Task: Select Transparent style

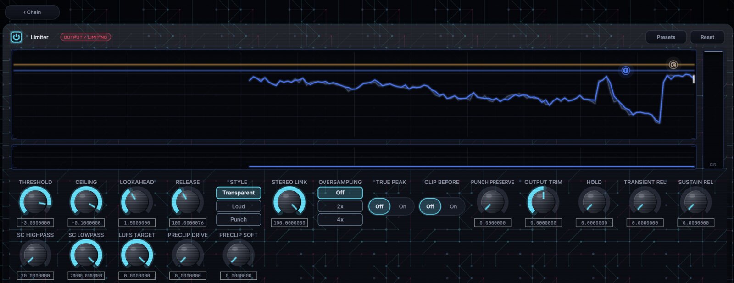Action: pos(239,193)
